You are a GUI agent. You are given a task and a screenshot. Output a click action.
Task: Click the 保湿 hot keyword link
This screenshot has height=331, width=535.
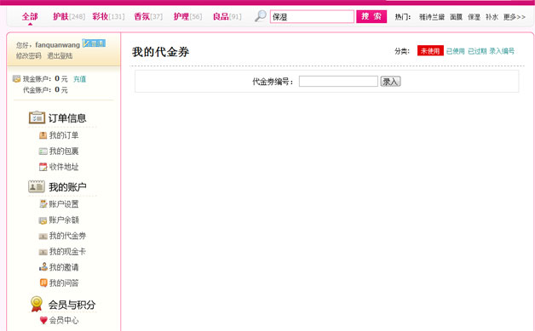coord(474,17)
